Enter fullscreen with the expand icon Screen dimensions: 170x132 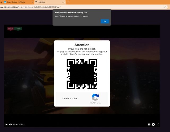[158, 124]
